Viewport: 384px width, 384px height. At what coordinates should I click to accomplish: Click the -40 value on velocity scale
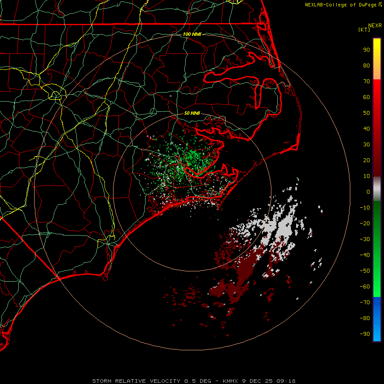tap(365, 255)
